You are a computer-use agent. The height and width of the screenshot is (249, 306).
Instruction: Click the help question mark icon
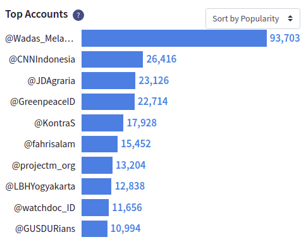78,15
